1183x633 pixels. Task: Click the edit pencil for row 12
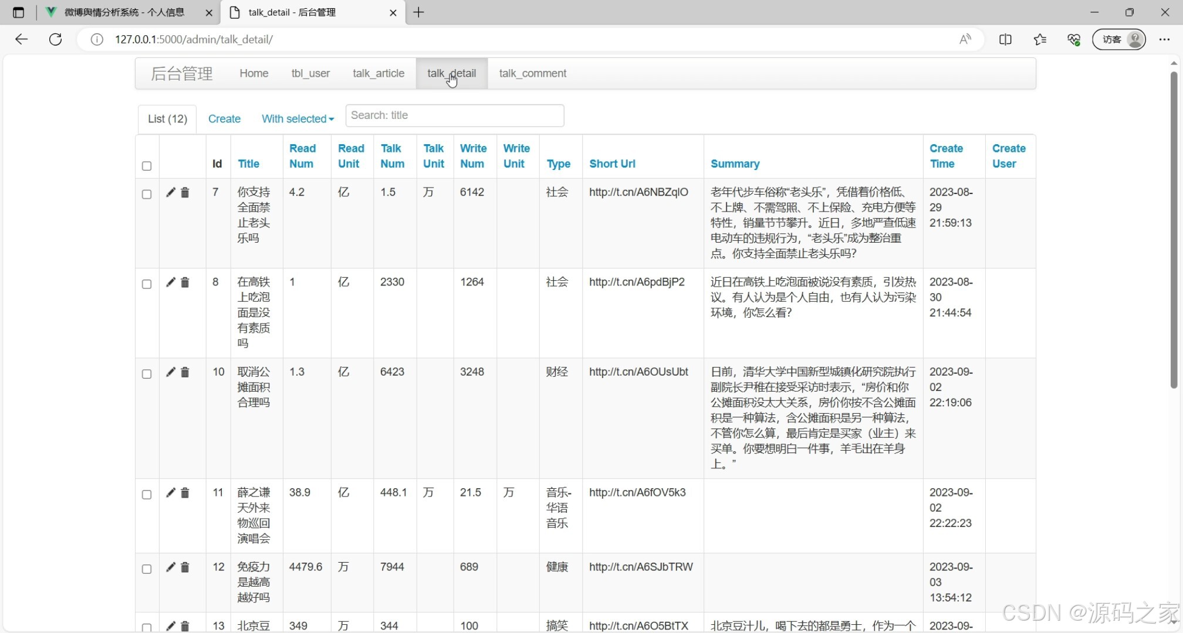coord(170,567)
